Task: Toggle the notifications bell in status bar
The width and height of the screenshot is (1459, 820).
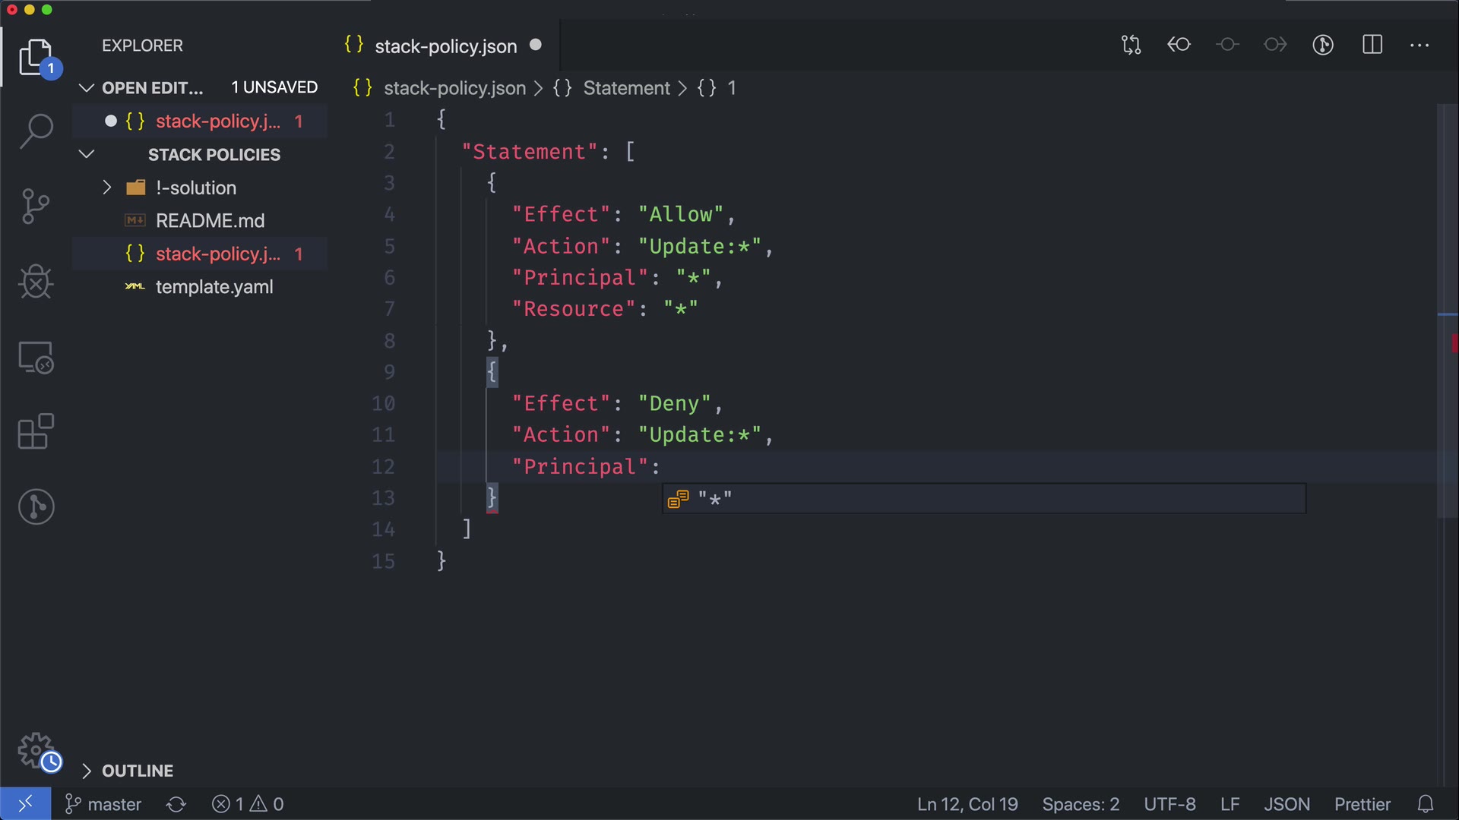Action: point(1426,804)
